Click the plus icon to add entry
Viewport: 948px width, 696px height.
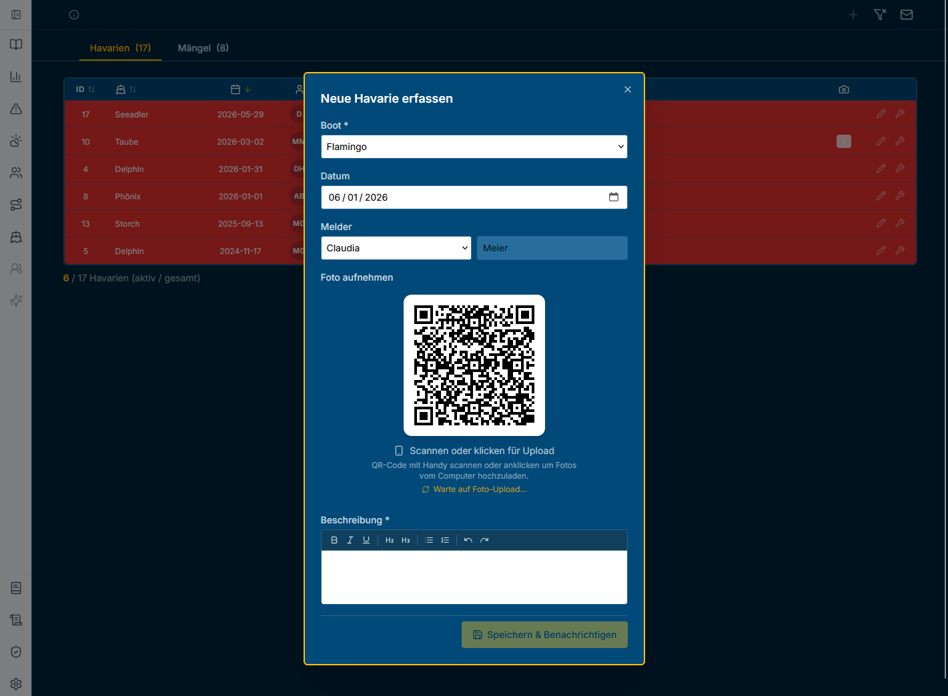tap(853, 15)
